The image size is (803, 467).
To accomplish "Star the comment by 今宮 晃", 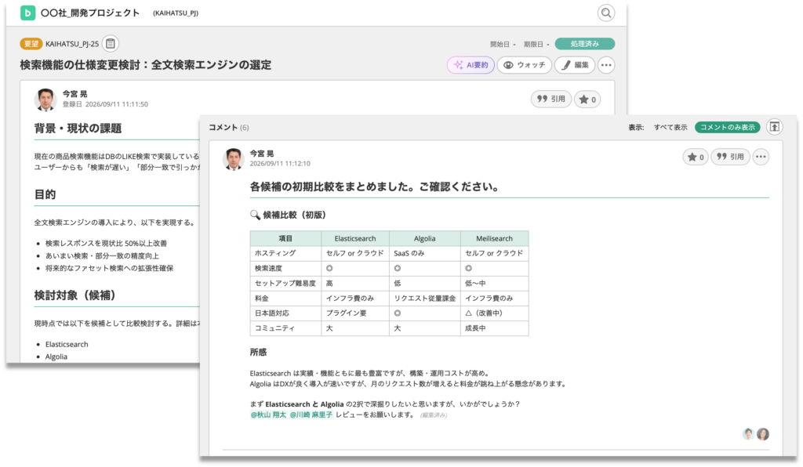I will click(x=696, y=157).
